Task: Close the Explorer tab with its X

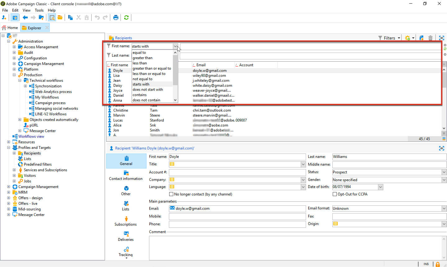Action: pos(47,28)
